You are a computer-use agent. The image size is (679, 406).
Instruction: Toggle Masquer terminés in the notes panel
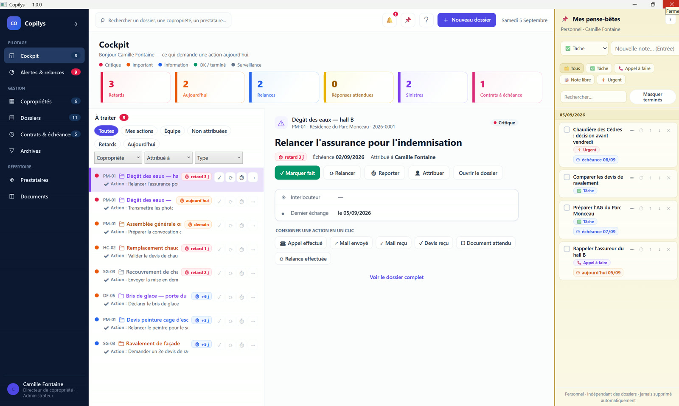point(653,97)
